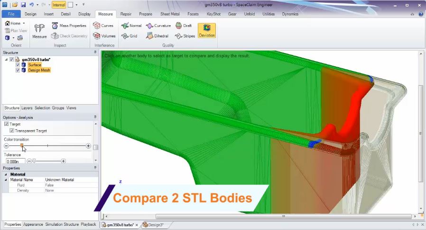Screen dimensions: 426x230
Task: Open the undo history dropdown arrow
Action: (37, 5)
